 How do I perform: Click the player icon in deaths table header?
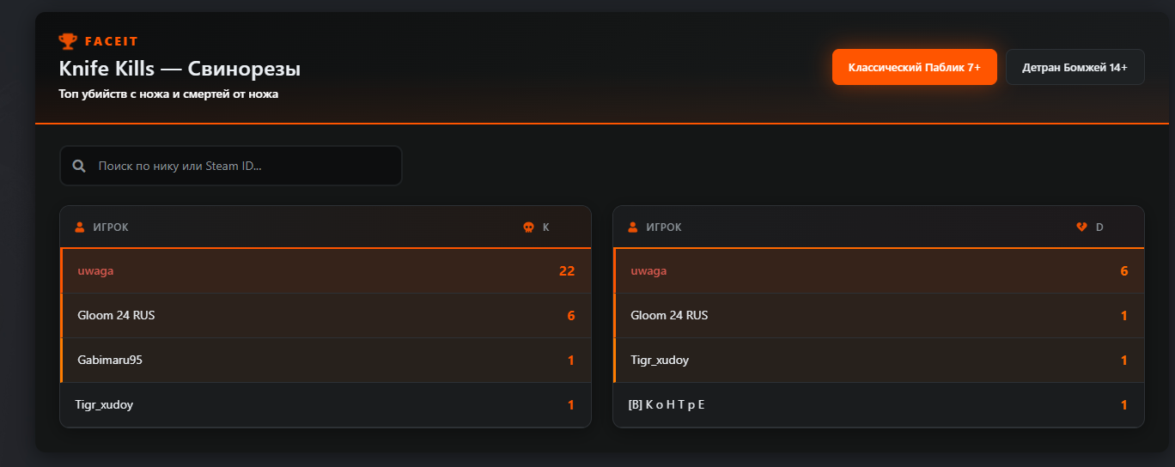coord(633,227)
